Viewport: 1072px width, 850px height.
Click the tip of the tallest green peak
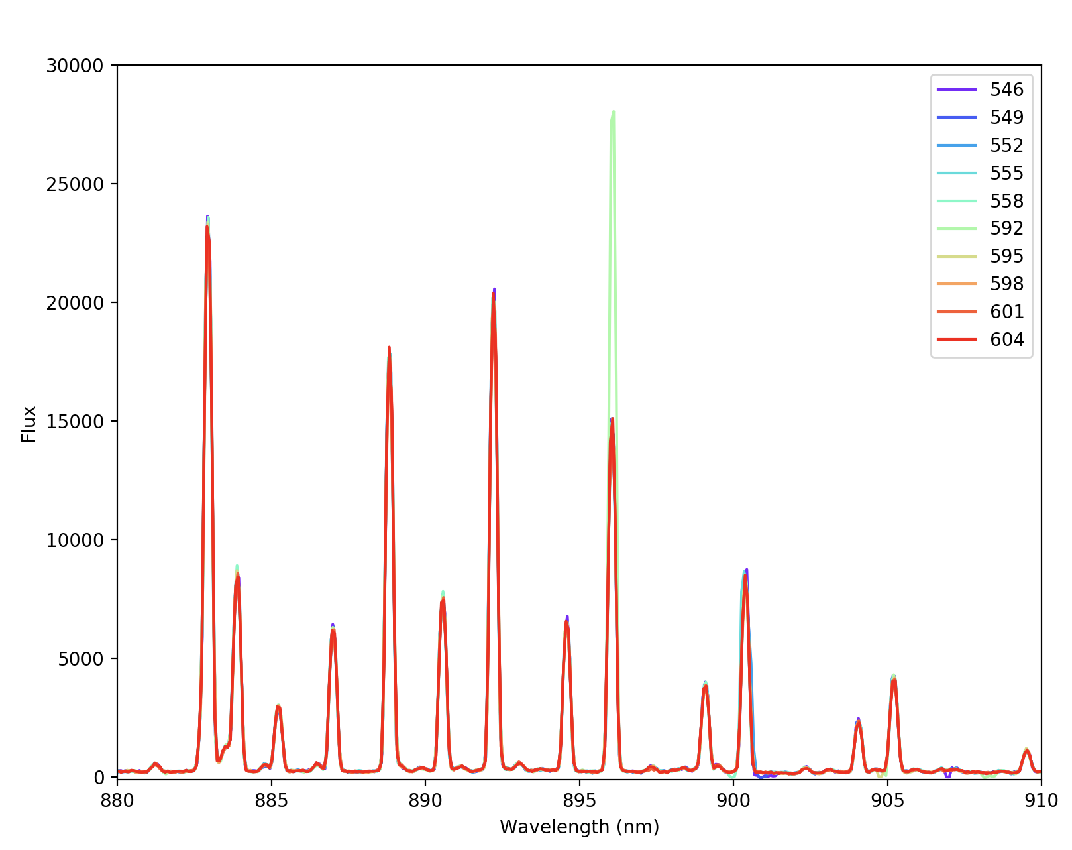click(x=614, y=112)
